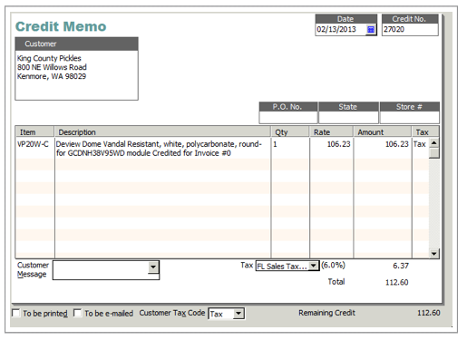Screen dimensions: 467x340
Task: Click the Deview Dome Vandal Resistant description cell
Action: [162, 148]
